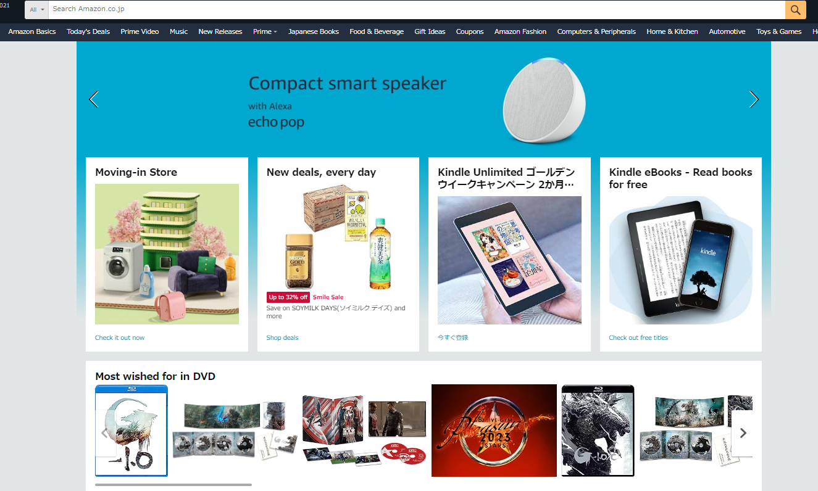This screenshot has width=818, height=491.
Task: Open Today's Deals in navigation bar
Action: pyautogui.click(x=88, y=31)
